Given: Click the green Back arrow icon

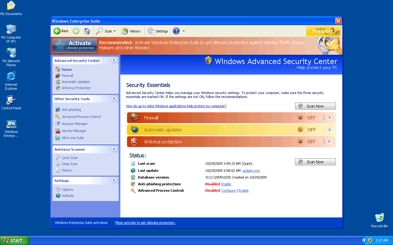Looking at the screenshot, I should [x=57, y=31].
